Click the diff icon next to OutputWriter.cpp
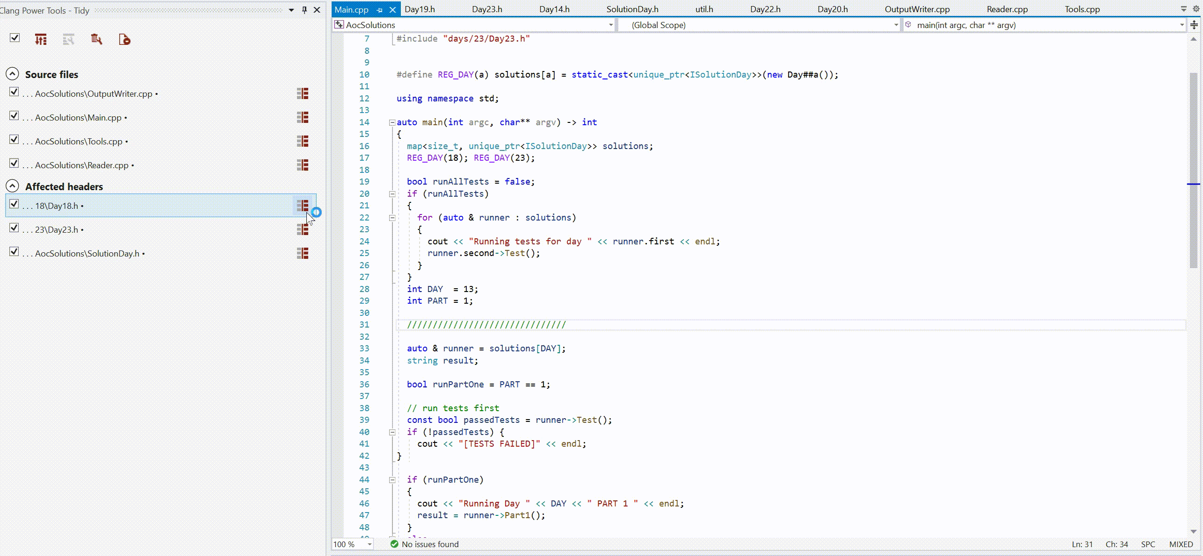Screen dimensions: 1203x556 click(x=302, y=93)
